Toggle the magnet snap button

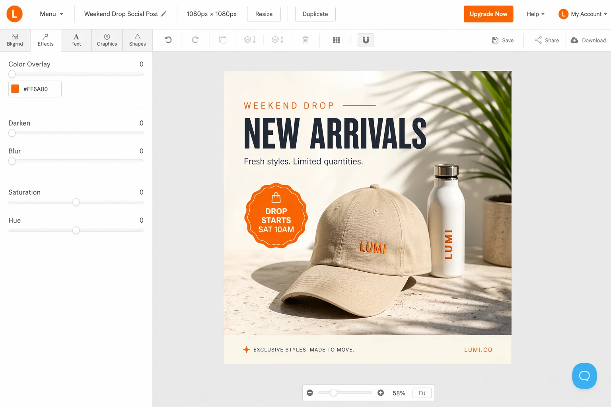[x=366, y=40]
